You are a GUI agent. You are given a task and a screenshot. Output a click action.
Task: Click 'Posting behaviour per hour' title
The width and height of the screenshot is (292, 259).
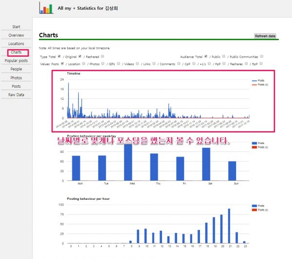click(x=88, y=199)
